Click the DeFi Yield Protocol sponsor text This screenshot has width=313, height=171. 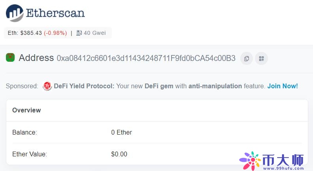(84, 86)
